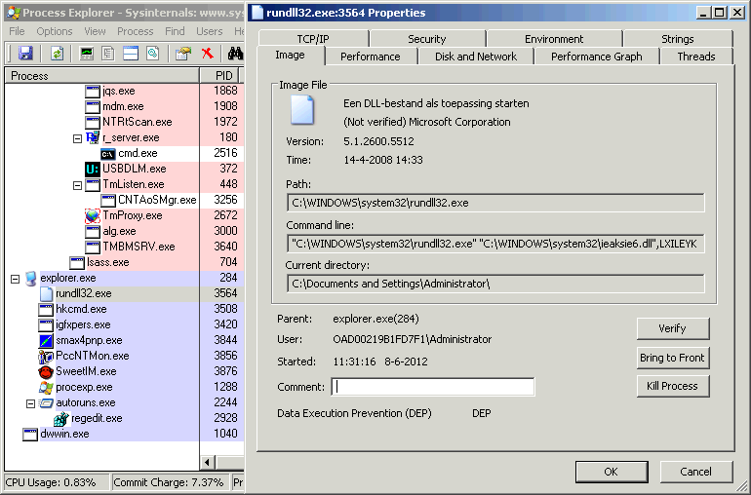Click the image file icon in the Properties dialog
This screenshot has width=751, height=495.
point(302,110)
